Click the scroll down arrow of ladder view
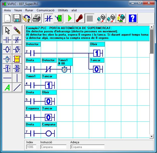The image size is (157, 153). (x=151, y=136)
